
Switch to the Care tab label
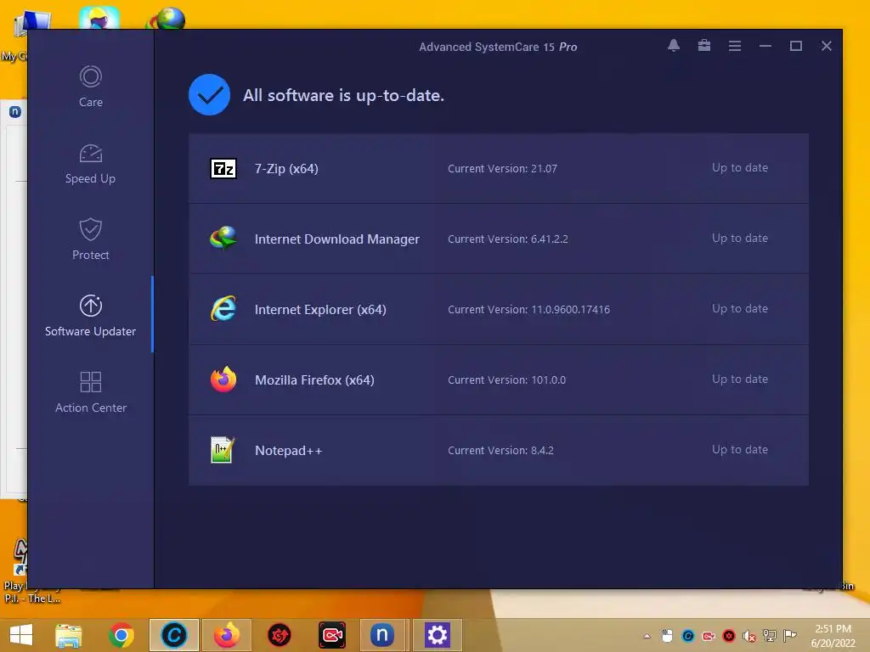click(90, 102)
